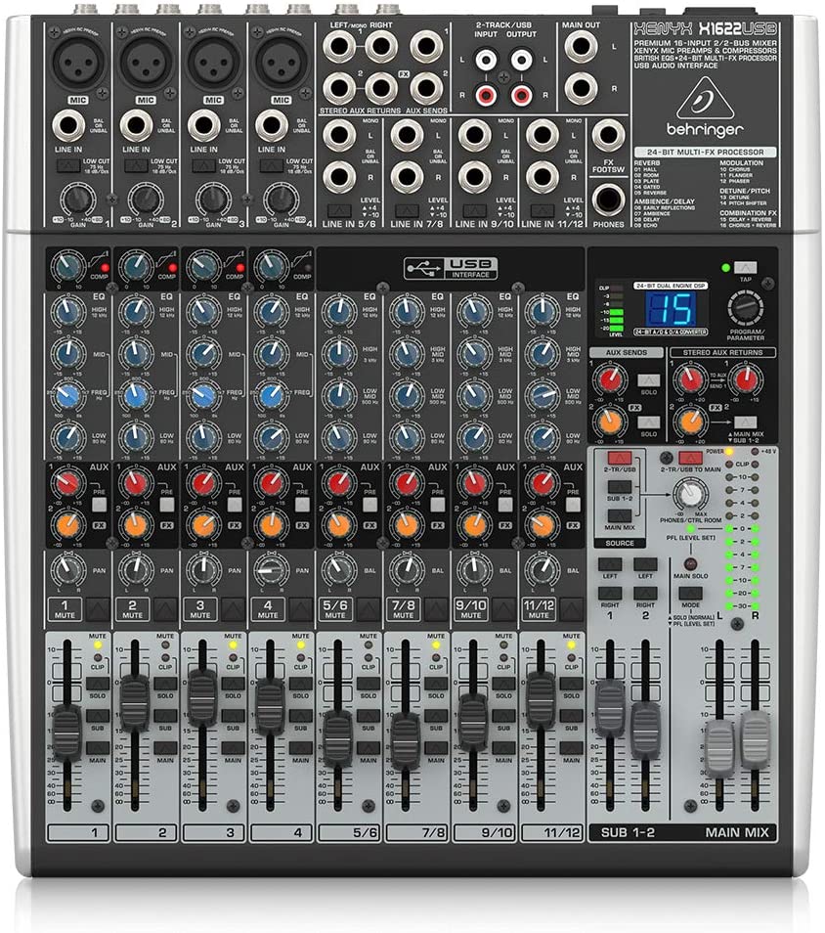Toggle the channel 7/8 MAIN routing button

click(x=437, y=748)
